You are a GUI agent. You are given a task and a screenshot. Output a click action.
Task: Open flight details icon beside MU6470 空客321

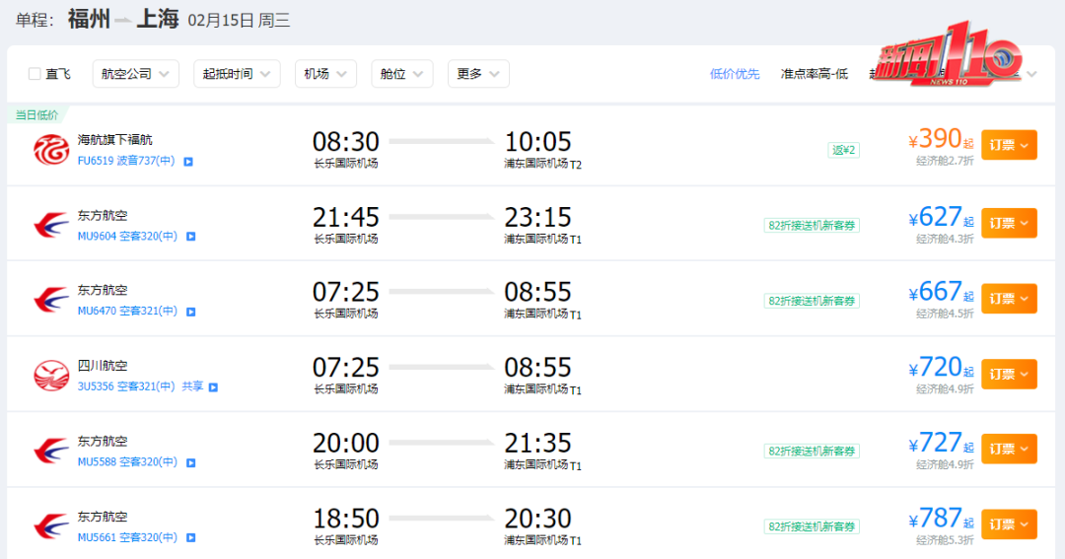coord(191,312)
